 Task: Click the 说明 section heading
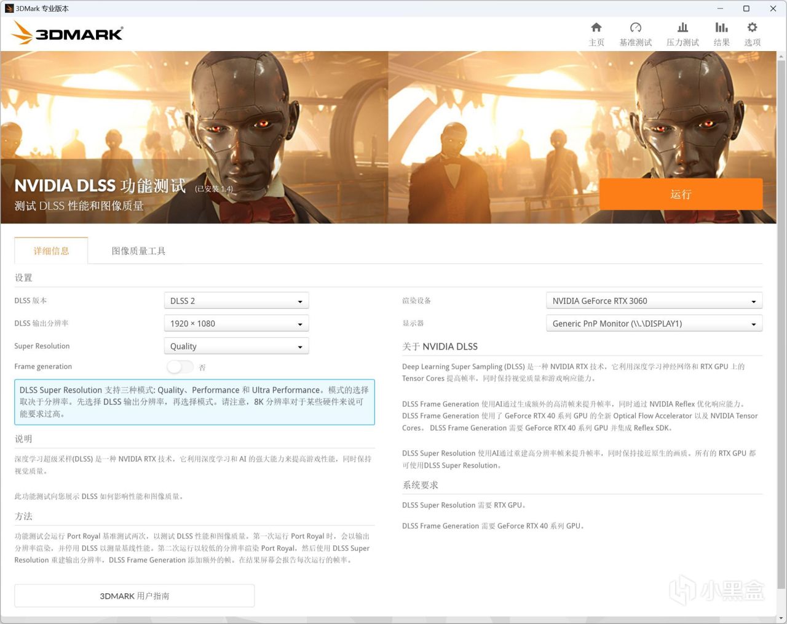[x=23, y=439]
